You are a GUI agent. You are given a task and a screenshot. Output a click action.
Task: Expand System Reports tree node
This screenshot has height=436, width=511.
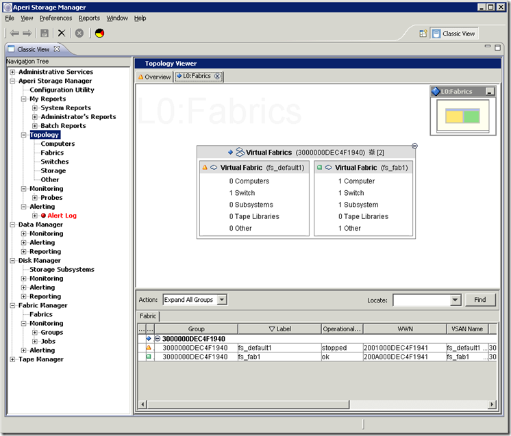point(35,107)
